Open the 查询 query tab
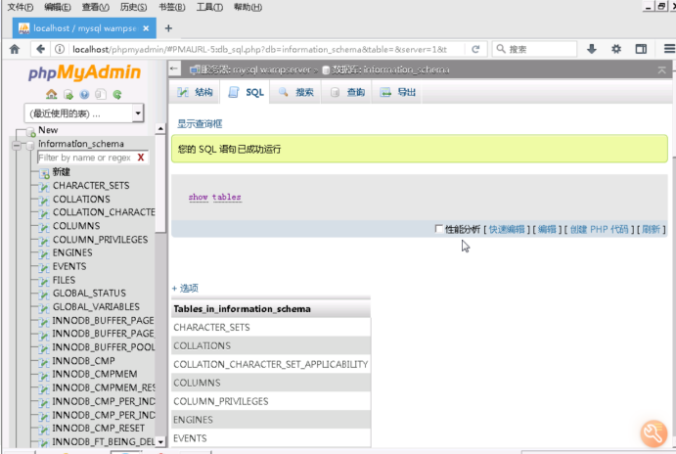The height and width of the screenshot is (454, 676). [347, 92]
